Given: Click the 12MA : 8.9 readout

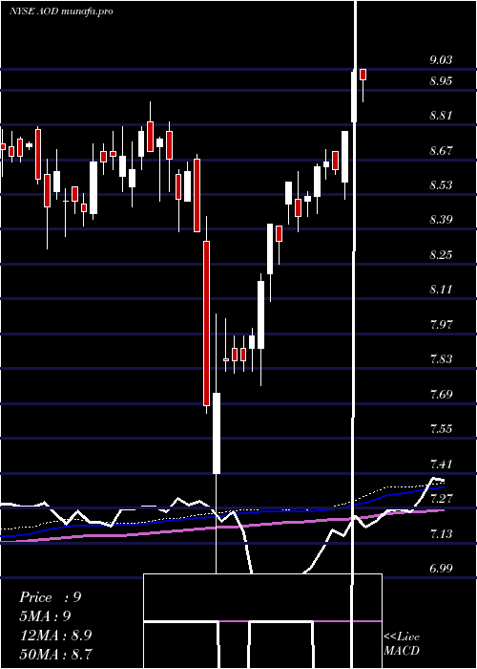Looking at the screenshot, I should pos(55,635).
